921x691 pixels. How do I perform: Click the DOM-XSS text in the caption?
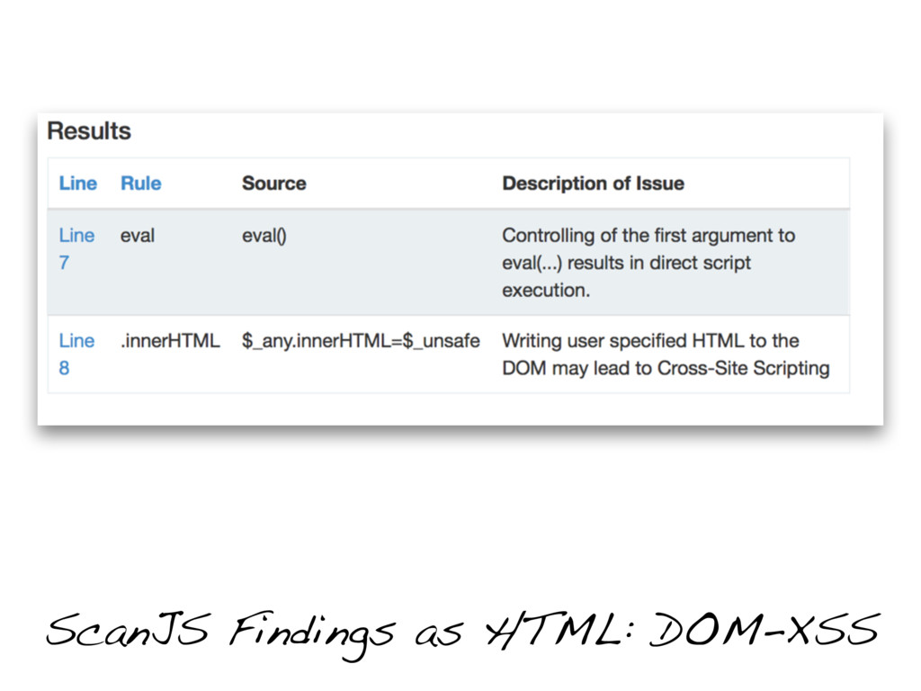pos(765,629)
